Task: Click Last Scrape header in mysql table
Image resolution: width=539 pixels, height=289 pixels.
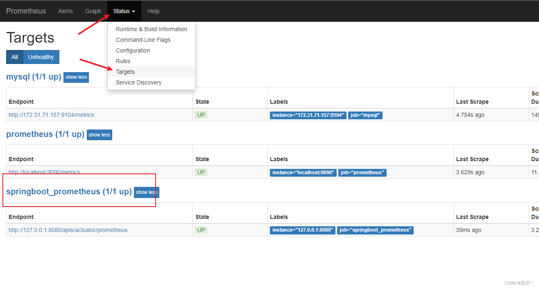Action: pos(472,102)
